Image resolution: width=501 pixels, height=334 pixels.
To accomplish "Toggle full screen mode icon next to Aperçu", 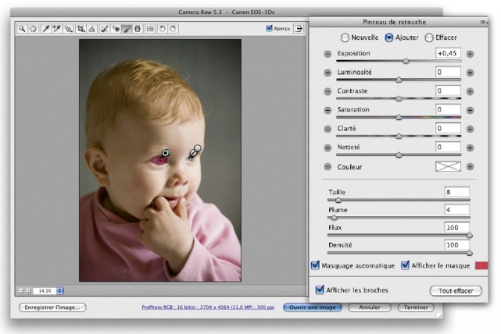I will coord(299,28).
